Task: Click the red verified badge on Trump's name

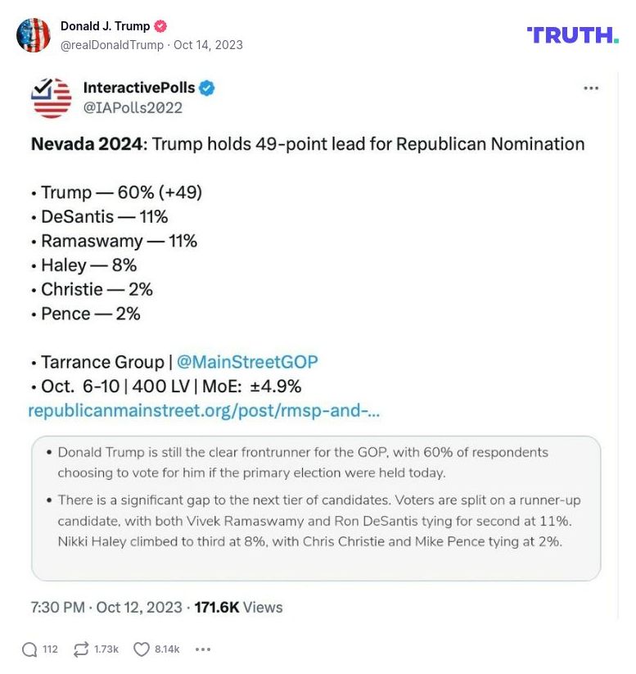Action: [161, 26]
